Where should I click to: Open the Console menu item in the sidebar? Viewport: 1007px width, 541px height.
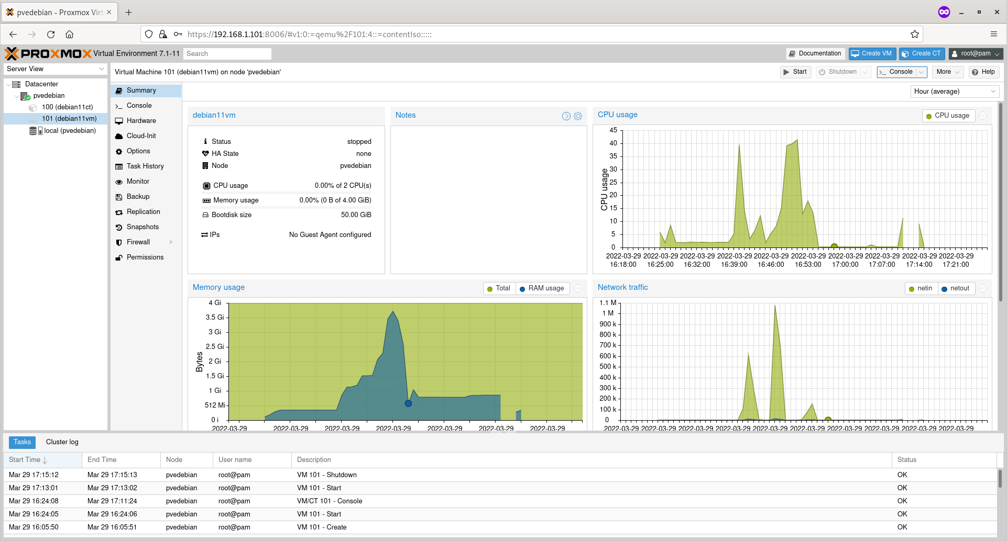tap(146, 106)
